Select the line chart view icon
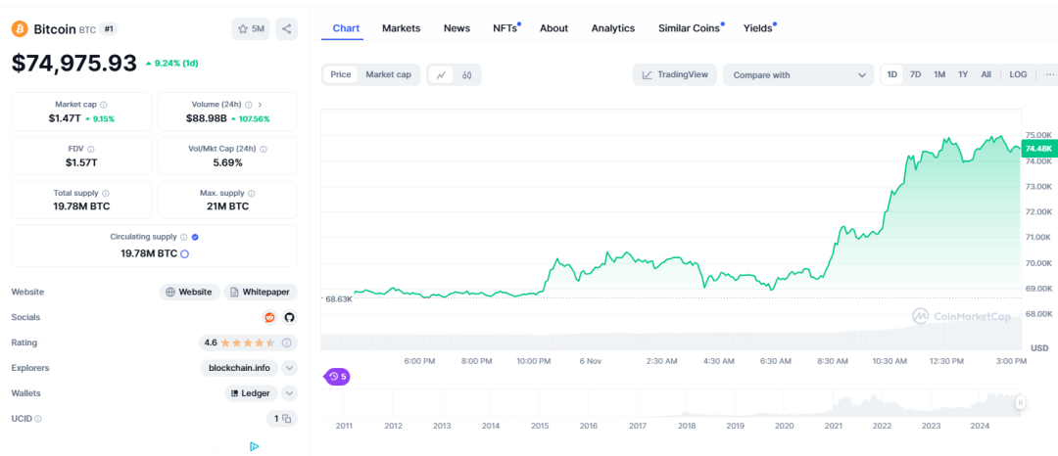The width and height of the screenshot is (1058, 456). point(441,74)
